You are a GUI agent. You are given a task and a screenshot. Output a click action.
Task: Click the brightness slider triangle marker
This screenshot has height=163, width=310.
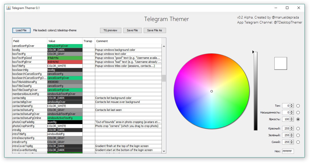[253, 52]
